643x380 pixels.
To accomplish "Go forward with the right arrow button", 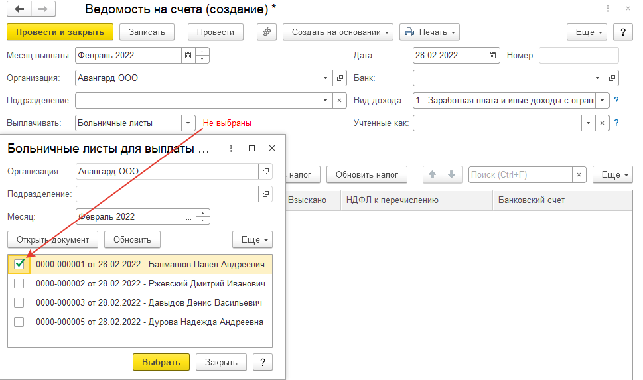I will point(43,9).
